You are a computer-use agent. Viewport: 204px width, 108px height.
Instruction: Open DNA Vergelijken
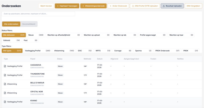(193, 6)
